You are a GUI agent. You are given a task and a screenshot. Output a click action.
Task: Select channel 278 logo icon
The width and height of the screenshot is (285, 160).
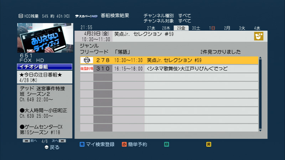(87, 60)
